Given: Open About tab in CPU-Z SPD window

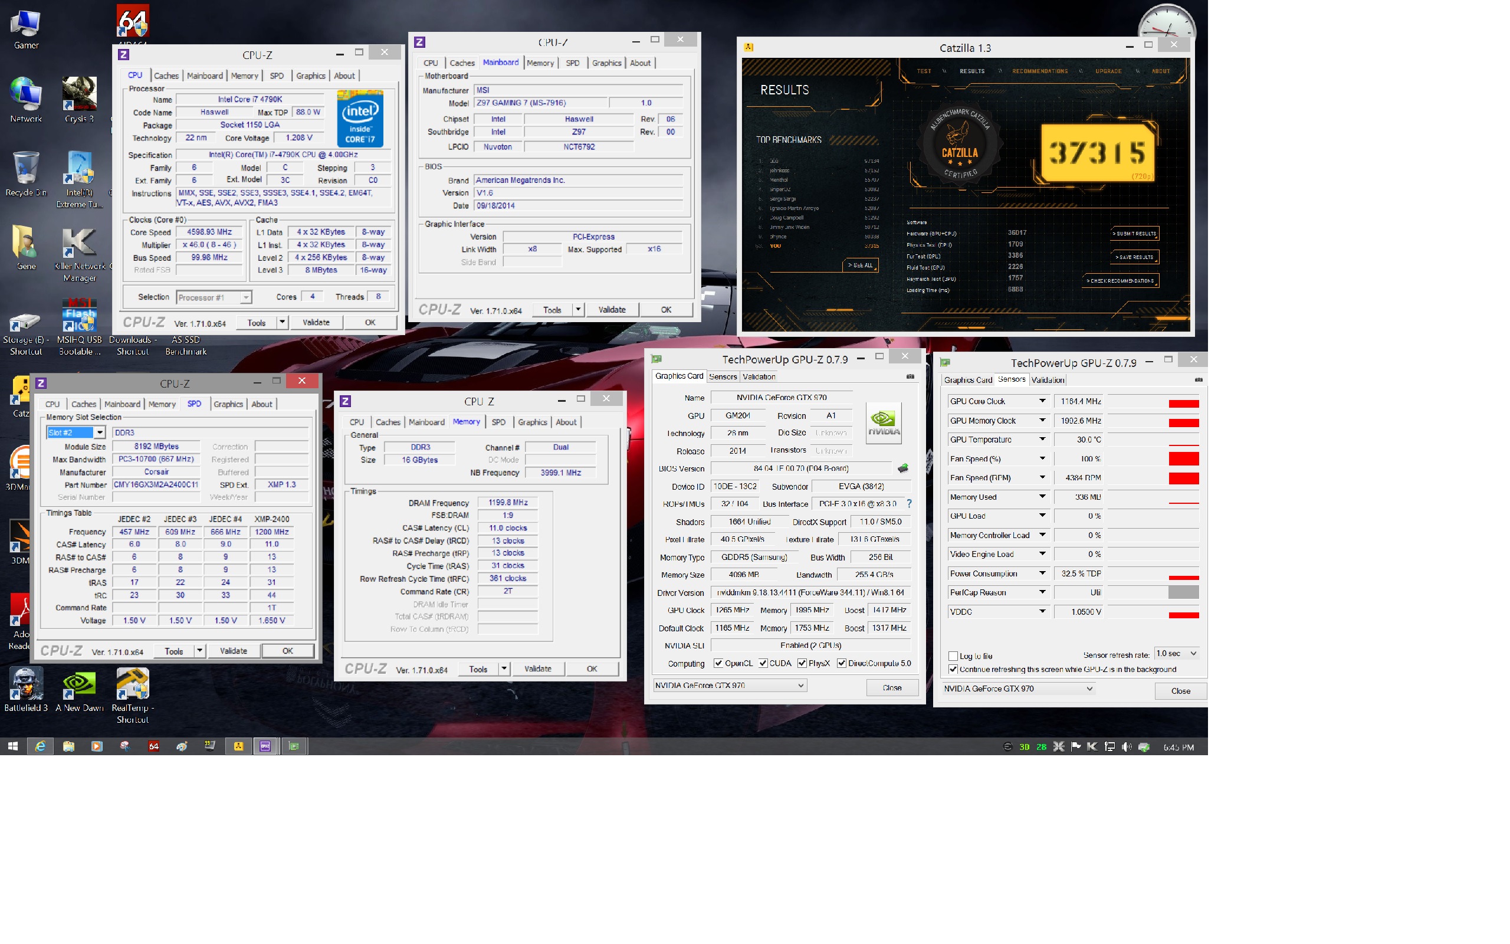Looking at the screenshot, I should point(261,404).
